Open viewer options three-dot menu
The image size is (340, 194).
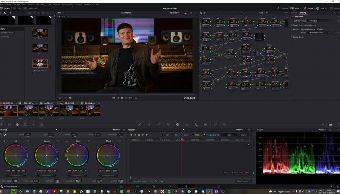(x=196, y=13)
